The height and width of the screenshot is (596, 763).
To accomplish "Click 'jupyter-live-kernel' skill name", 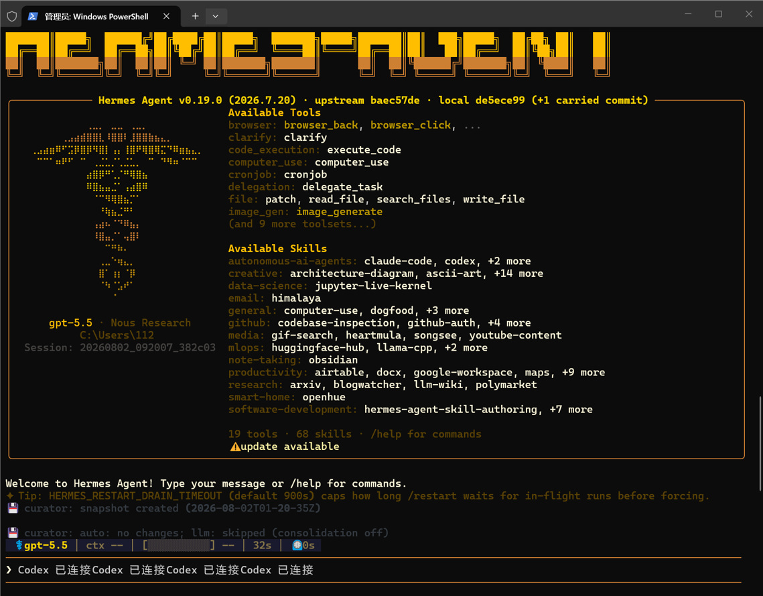I will click(373, 286).
